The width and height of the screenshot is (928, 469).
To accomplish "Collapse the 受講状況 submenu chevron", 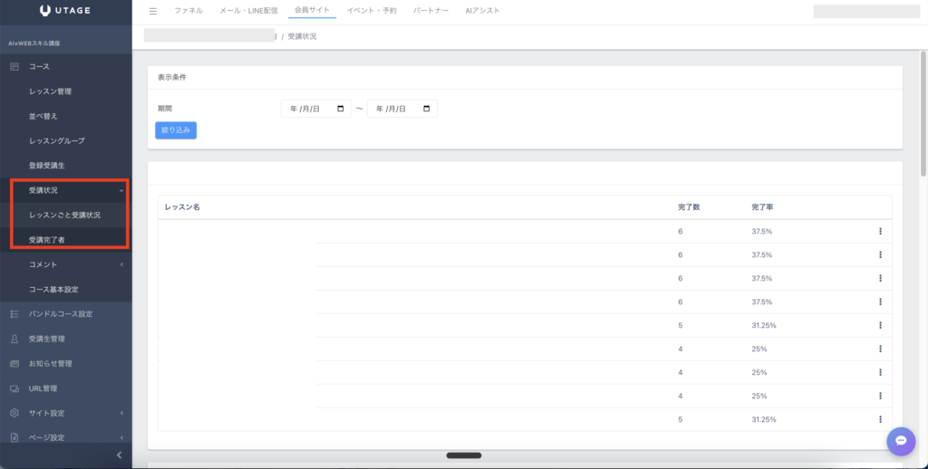I will 121,190.
